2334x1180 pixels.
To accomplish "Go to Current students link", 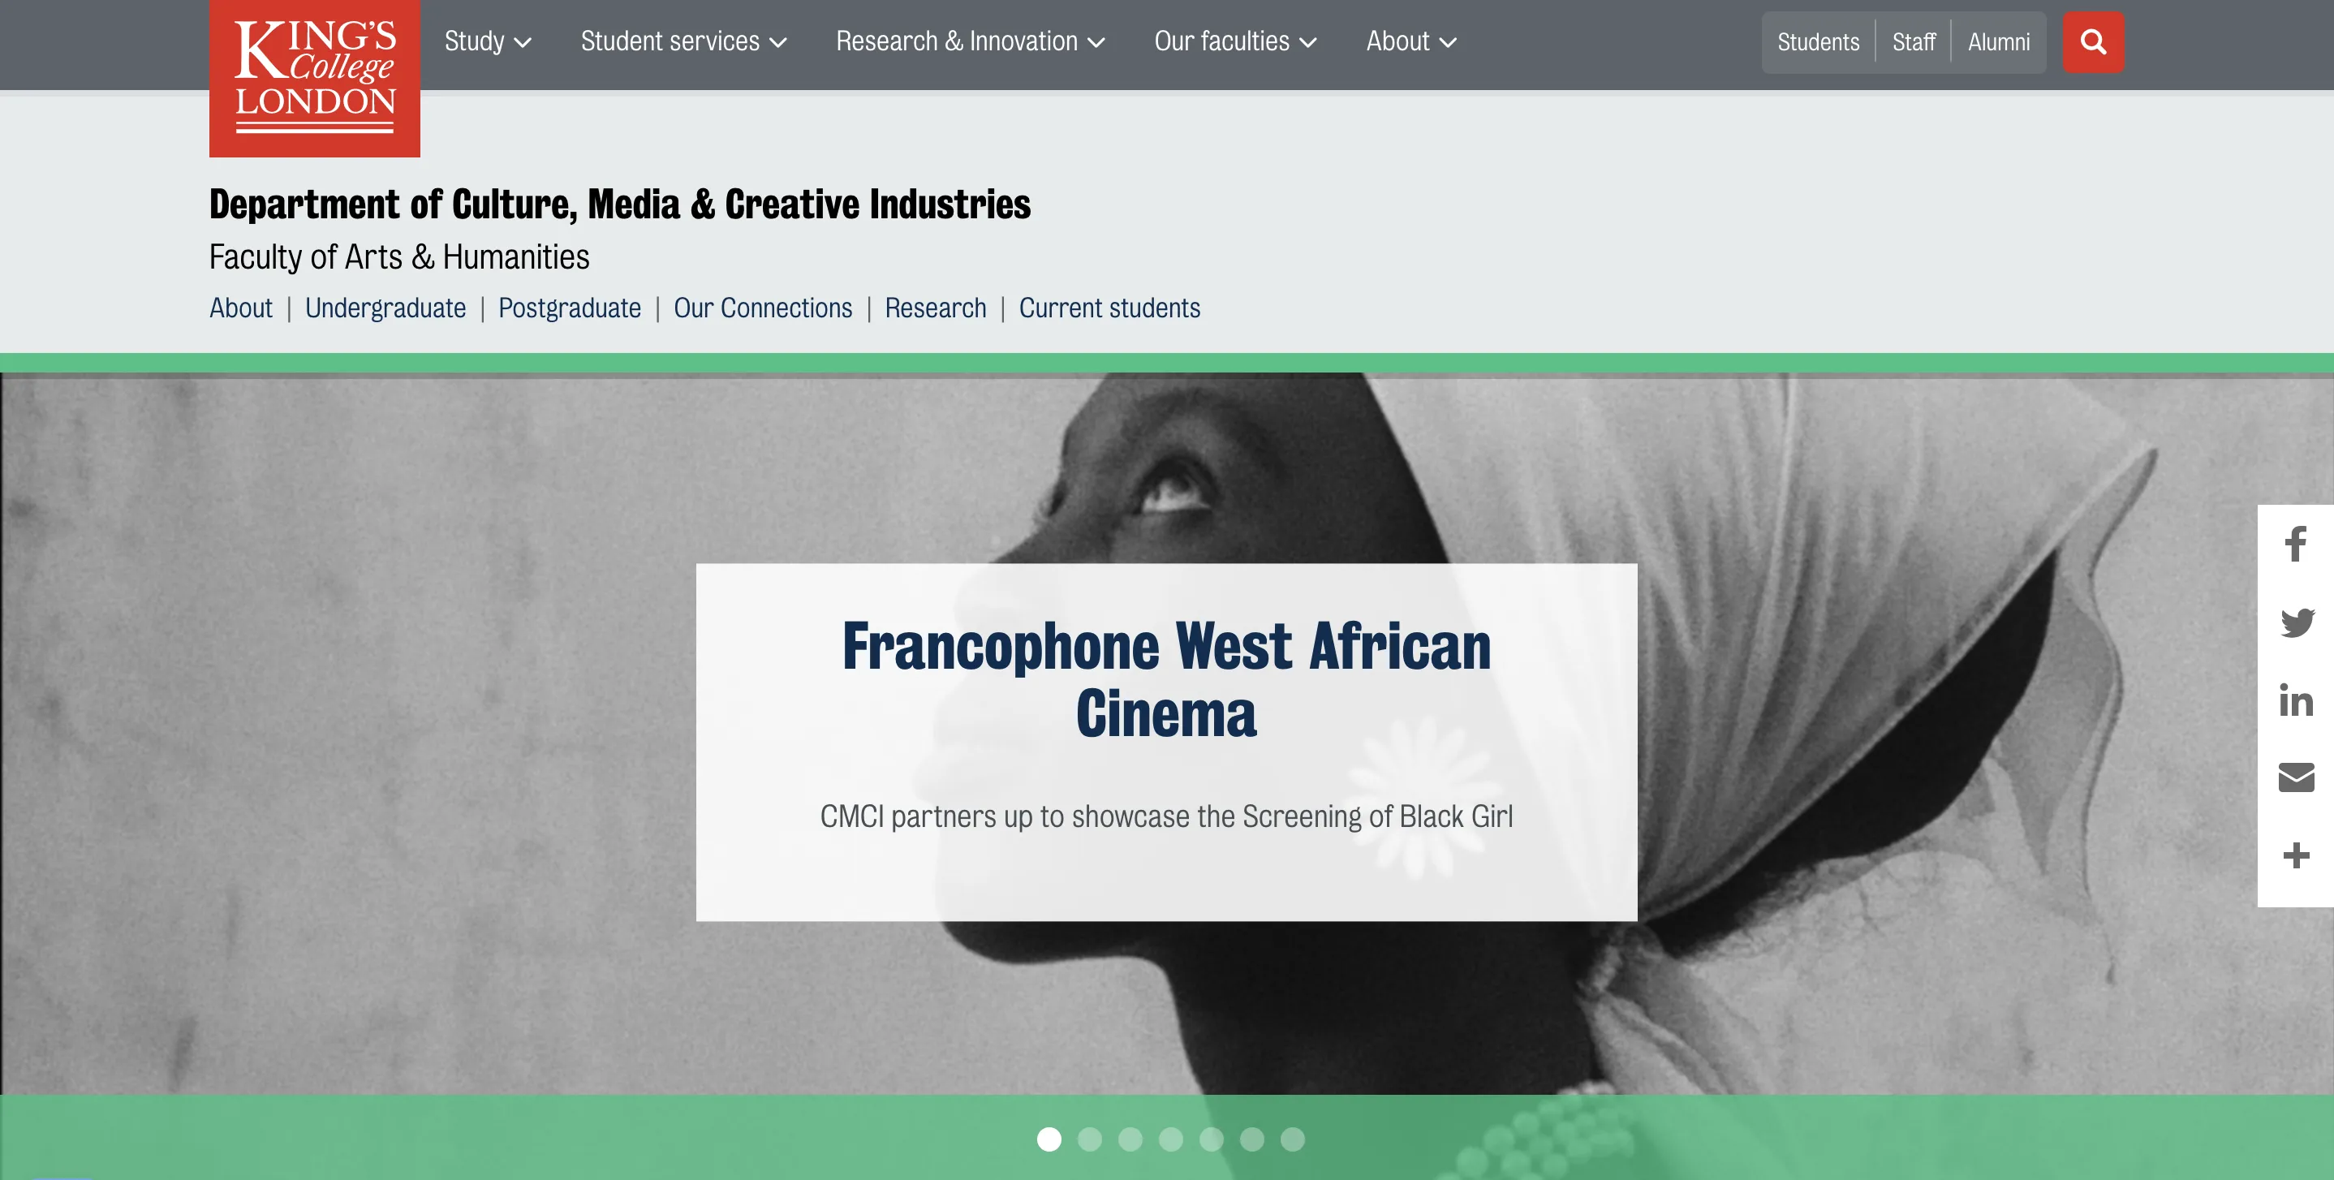I will [x=1109, y=308].
